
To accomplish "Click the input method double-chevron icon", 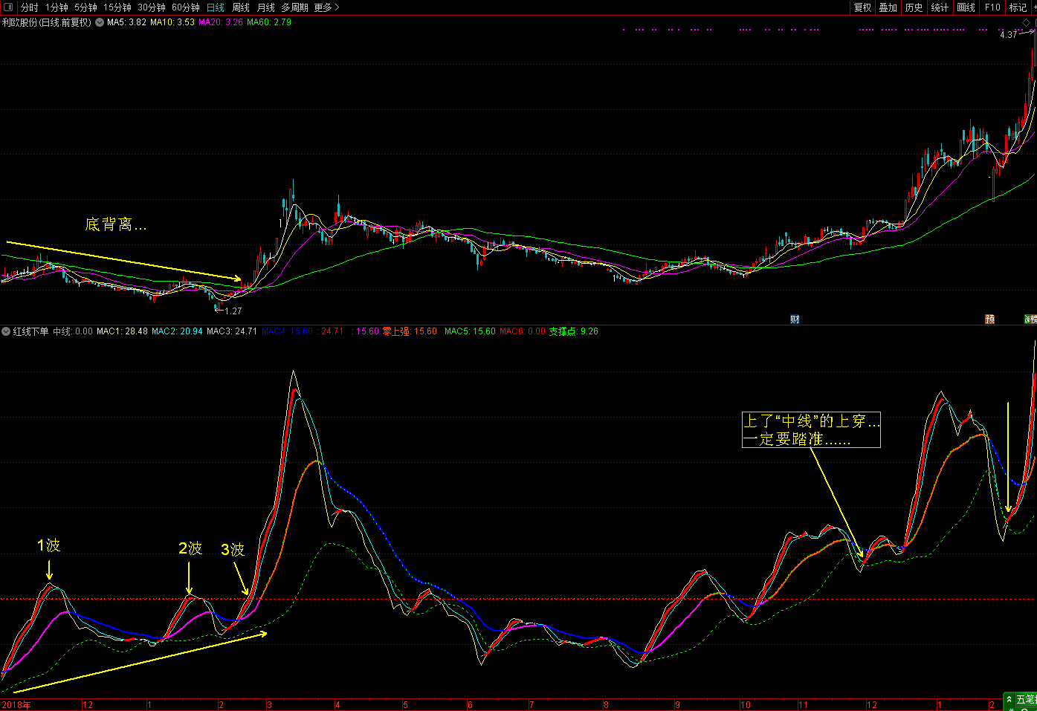I will pos(1009,699).
